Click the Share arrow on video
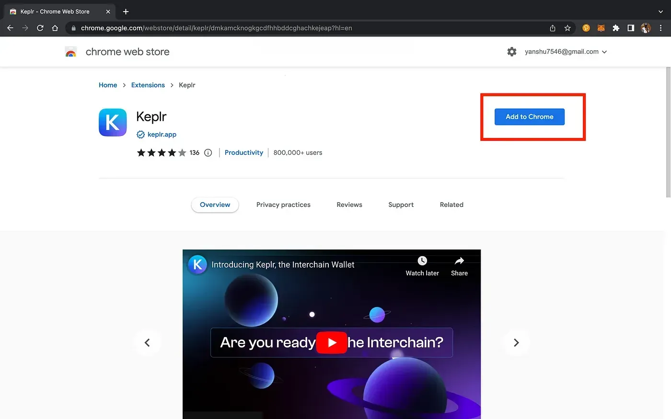 click(459, 261)
